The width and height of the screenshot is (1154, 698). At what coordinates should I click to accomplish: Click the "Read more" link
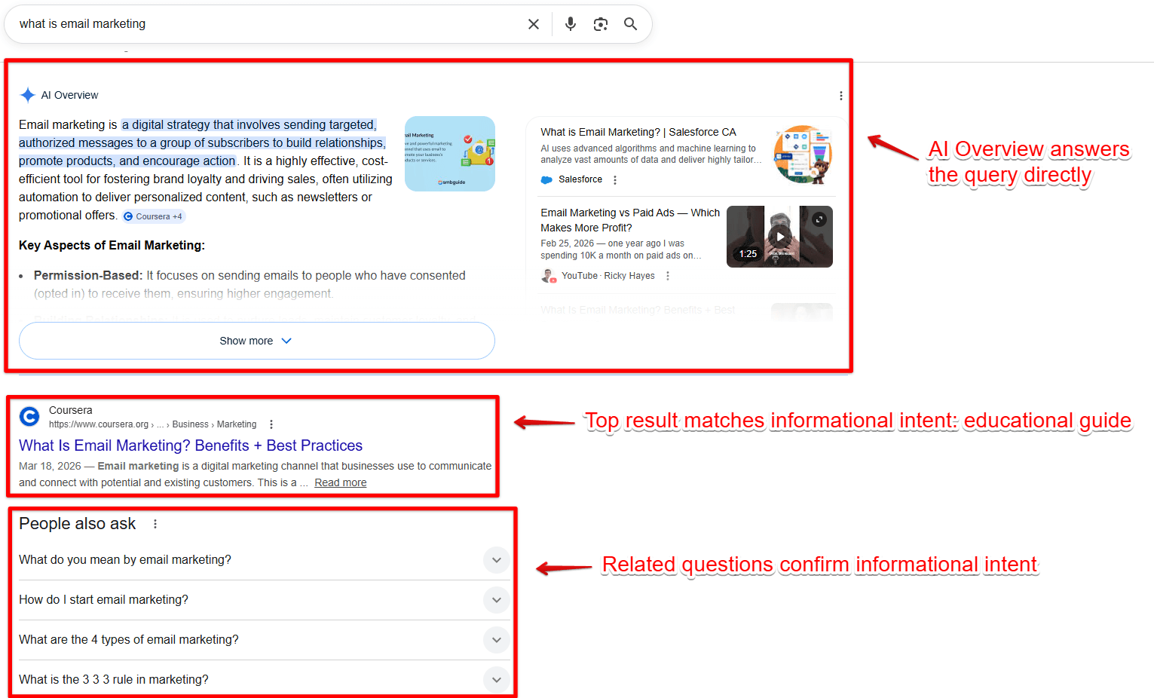(340, 482)
